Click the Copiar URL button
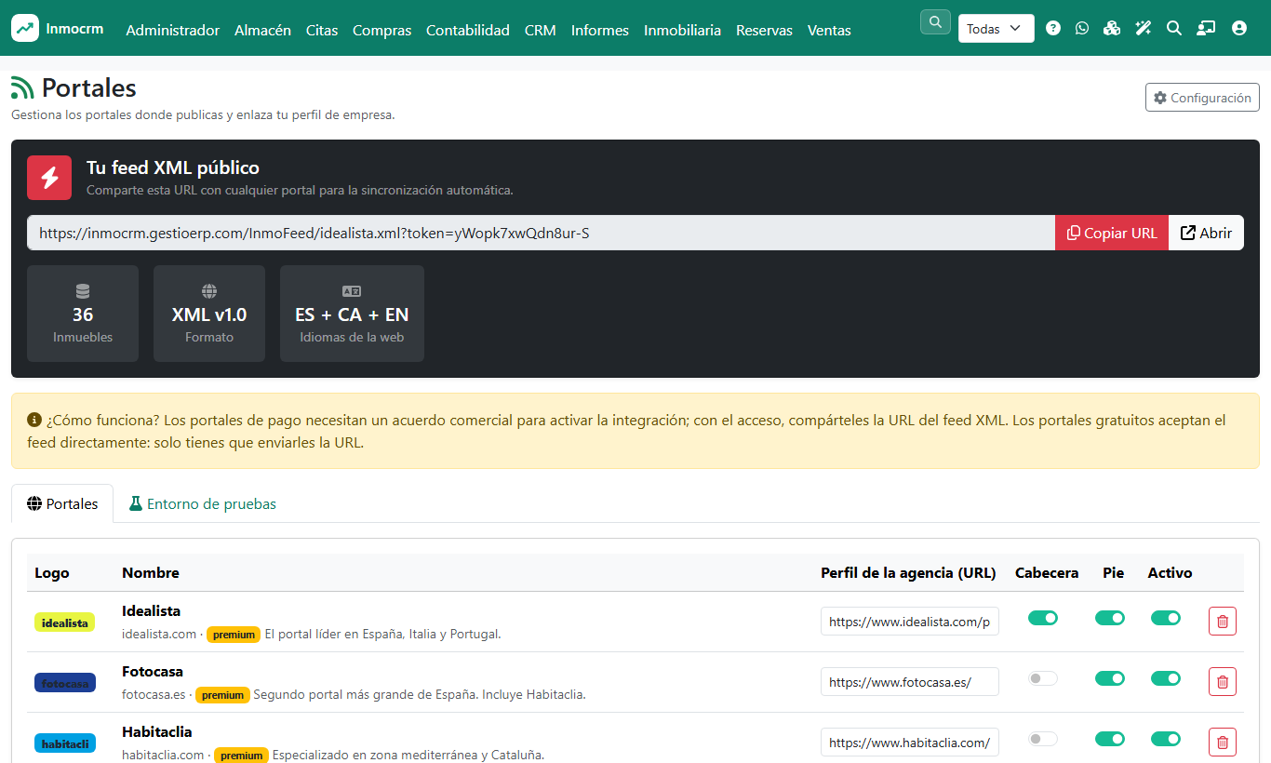 [1111, 233]
